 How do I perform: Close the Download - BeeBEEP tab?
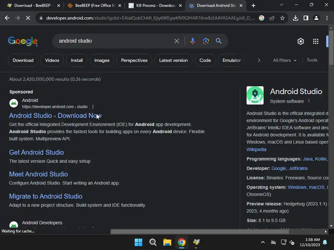point(59,6)
